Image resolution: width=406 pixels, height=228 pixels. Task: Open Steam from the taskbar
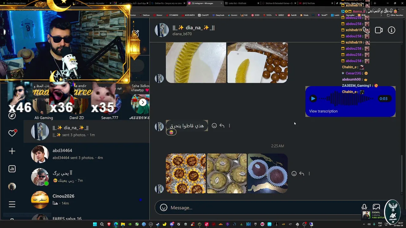[x=158, y=224]
